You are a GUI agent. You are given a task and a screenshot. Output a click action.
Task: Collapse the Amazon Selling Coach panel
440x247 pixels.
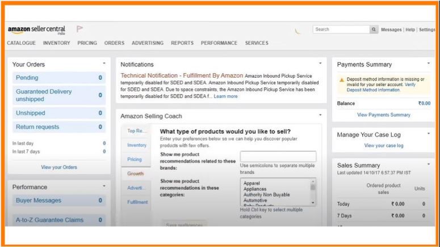pos(320,115)
